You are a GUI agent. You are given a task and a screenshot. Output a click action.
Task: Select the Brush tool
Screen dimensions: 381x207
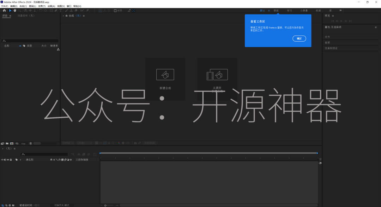(x=67, y=11)
